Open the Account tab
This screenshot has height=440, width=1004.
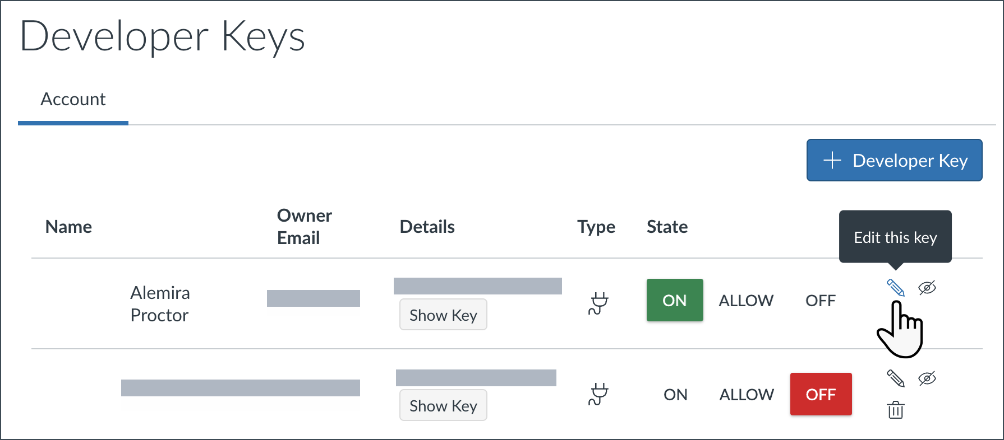point(73,100)
